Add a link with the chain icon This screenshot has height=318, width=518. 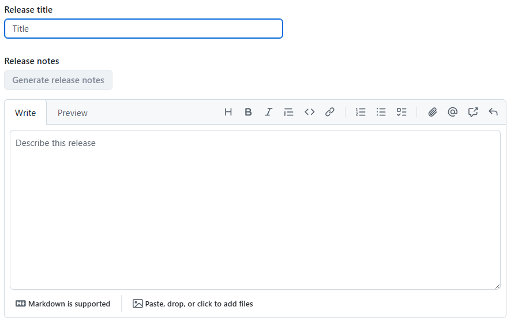click(x=330, y=112)
